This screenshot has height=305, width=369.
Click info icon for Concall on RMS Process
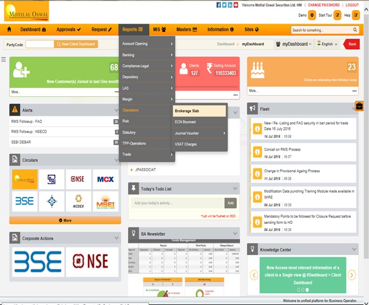click(x=257, y=152)
